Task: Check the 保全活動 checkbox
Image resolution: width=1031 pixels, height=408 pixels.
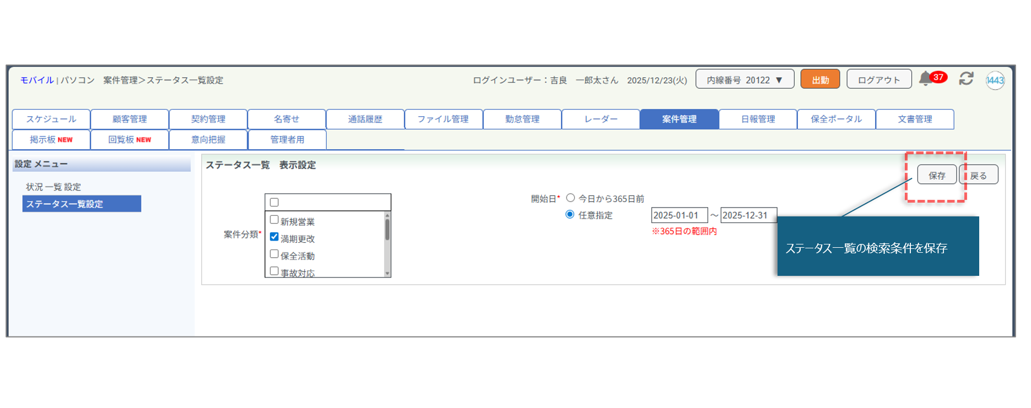Action: [274, 254]
